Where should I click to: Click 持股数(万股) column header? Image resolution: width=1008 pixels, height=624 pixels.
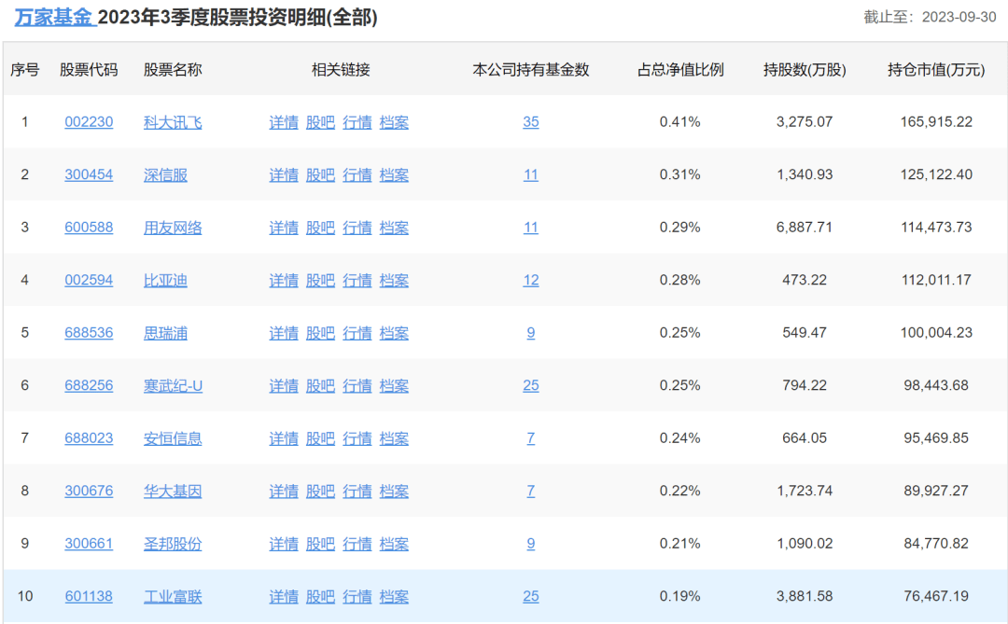coord(804,70)
